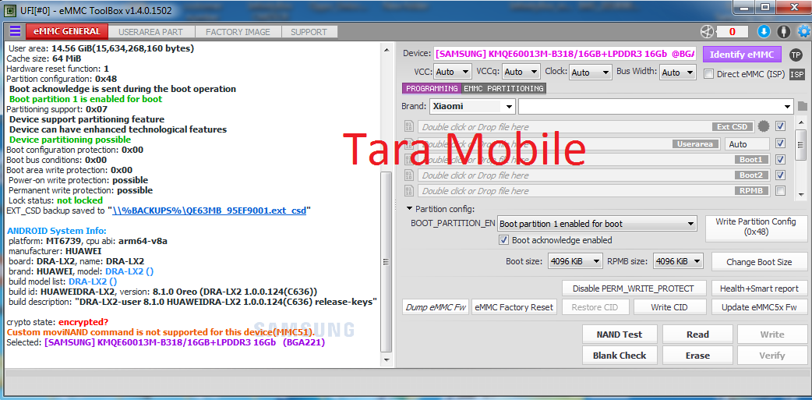Click the USB plug connector icon

click(784, 32)
